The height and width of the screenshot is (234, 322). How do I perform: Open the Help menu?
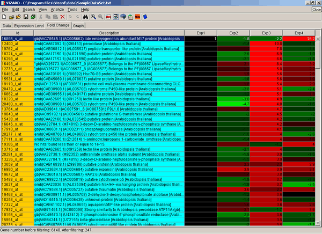(85, 10)
